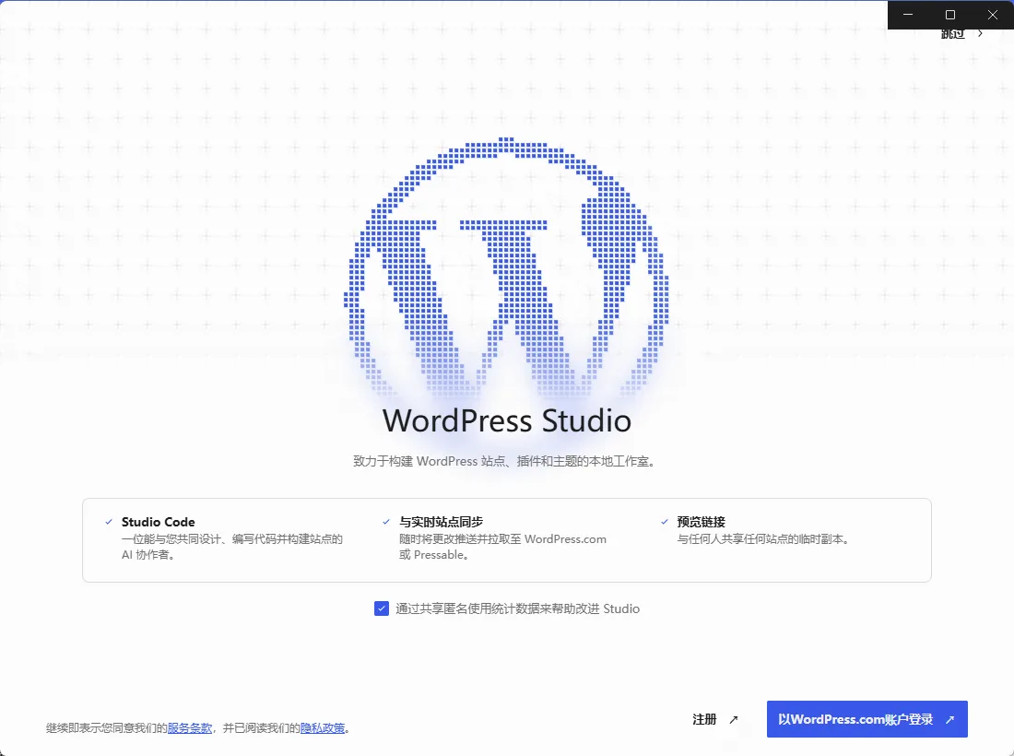Click the checkmark icon beside 预览链接
Screen dimensions: 1014x756
(664, 522)
